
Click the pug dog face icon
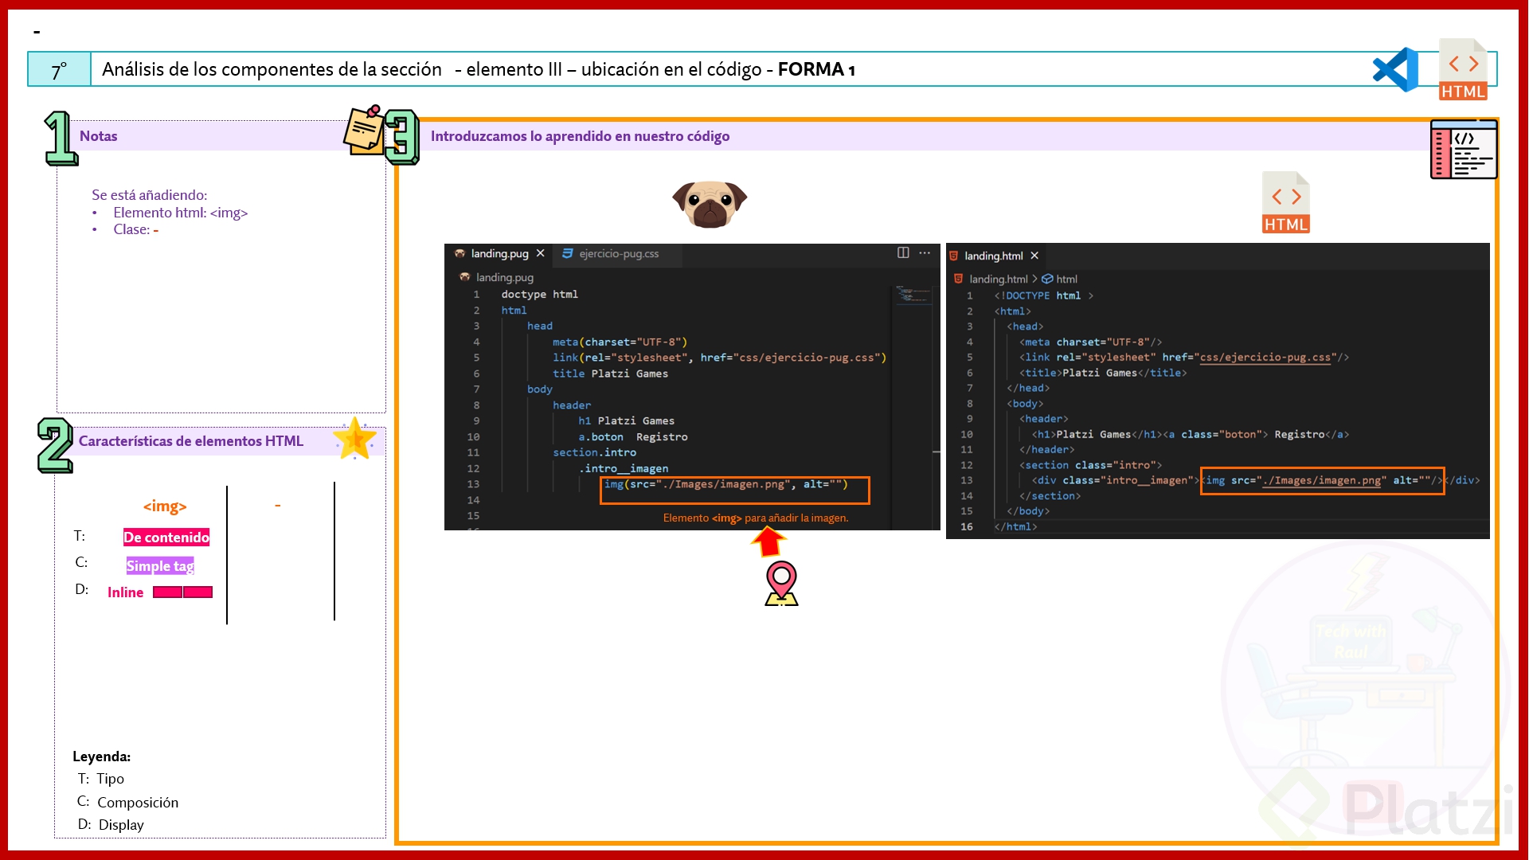tap(710, 204)
